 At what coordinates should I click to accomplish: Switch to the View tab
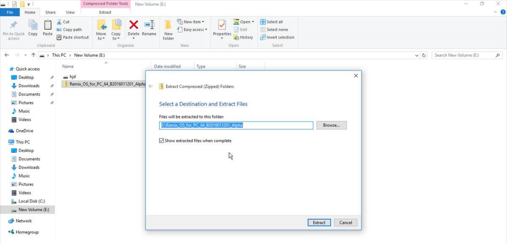coord(70,12)
